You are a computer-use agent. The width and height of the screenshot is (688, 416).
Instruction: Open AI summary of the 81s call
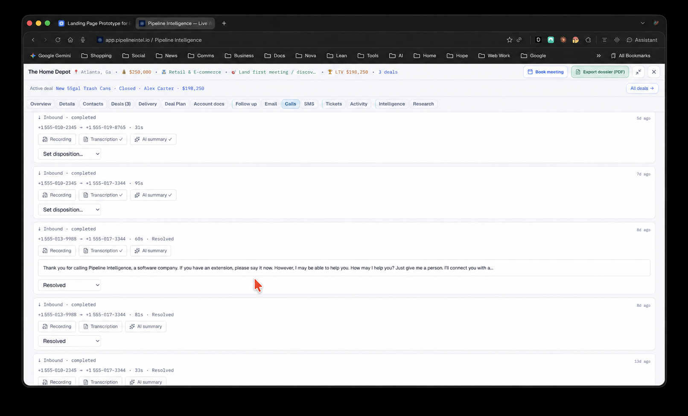[146, 326]
